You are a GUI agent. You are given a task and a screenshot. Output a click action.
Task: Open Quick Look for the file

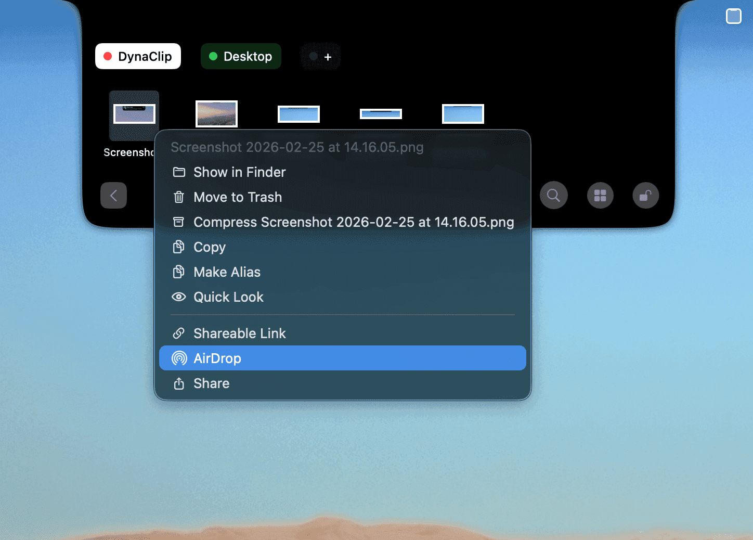[x=343, y=297]
